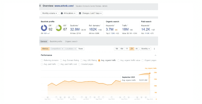Click the update marker above Sep 2021
The image size is (202, 104).
pyautogui.click(x=48, y=97)
